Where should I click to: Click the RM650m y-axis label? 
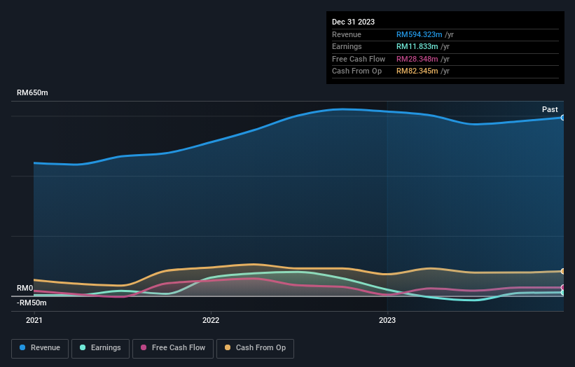tap(32, 92)
